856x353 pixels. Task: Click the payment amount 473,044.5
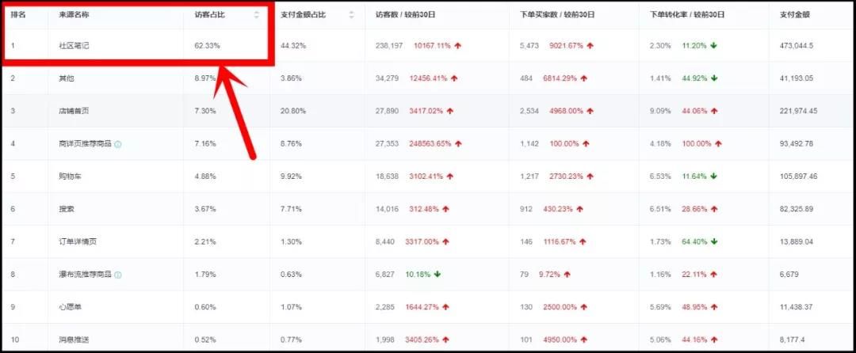[797, 46]
